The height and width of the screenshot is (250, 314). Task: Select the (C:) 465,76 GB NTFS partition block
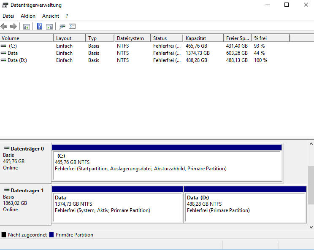point(168,166)
